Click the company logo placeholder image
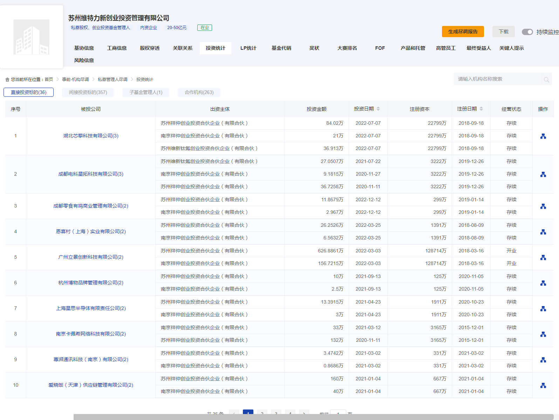 [x=32, y=37]
